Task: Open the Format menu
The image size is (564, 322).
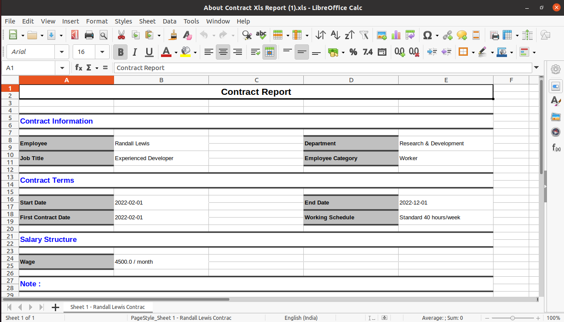Action: click(97, 21)
